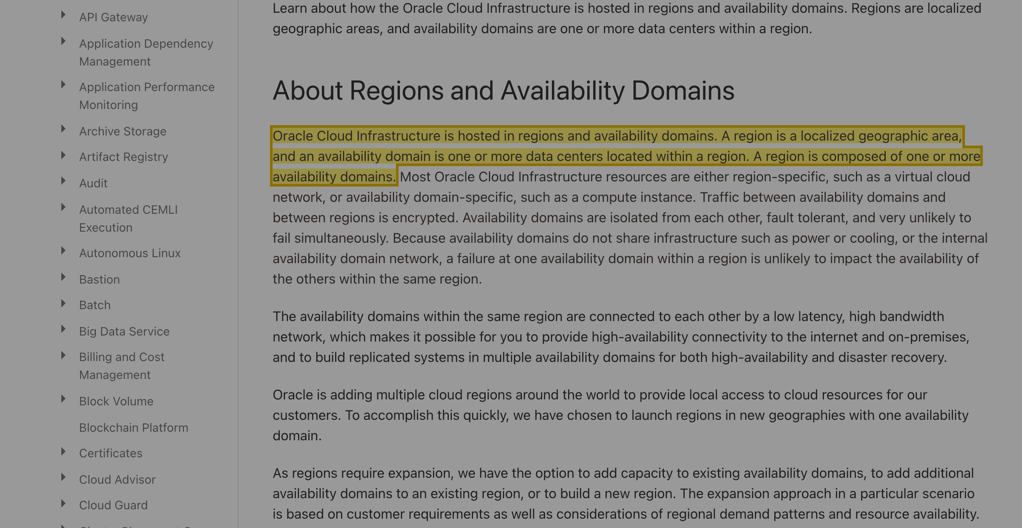Select Block Volume in sidebar
Image resolution: width=1022 pixels, height=528 pixels.
pyautogui.click(x=116, y=402)
